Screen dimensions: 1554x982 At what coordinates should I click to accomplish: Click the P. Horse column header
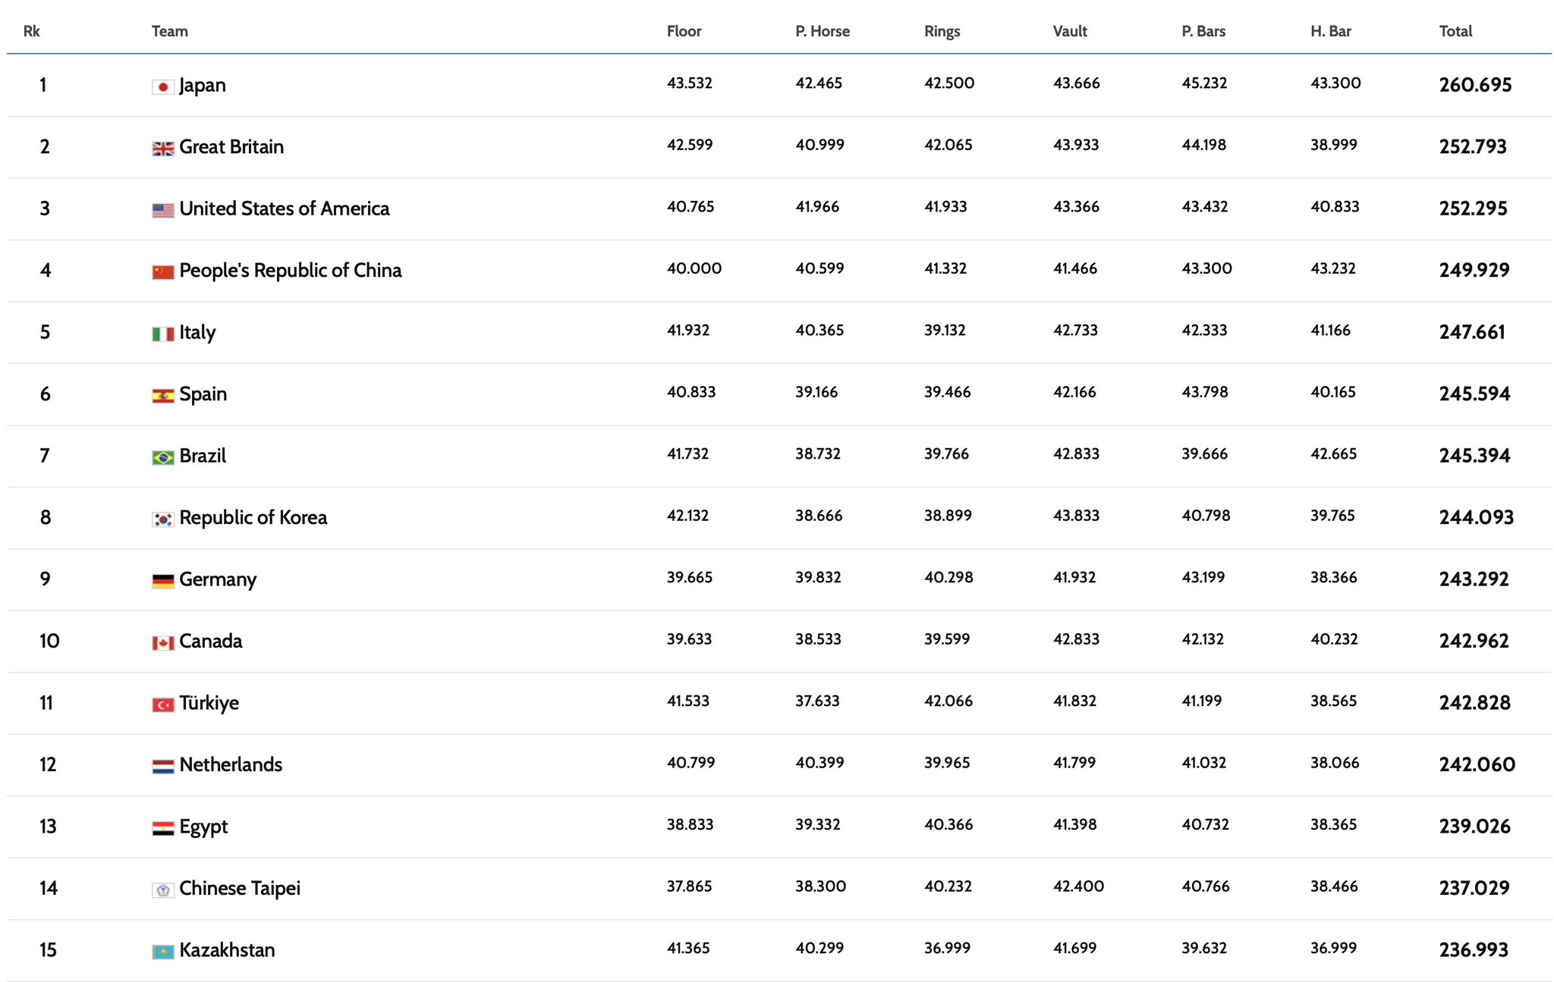click(822, 31)
